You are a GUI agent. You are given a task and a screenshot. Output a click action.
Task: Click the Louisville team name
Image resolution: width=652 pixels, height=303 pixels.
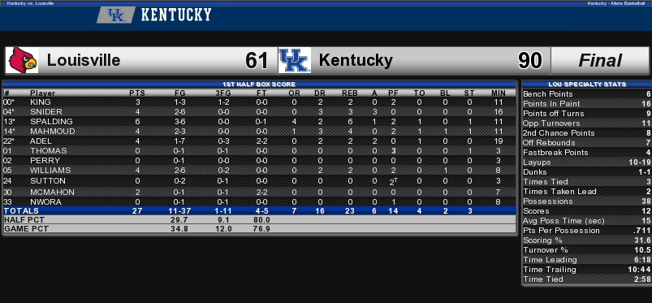(x=83, y=60)
